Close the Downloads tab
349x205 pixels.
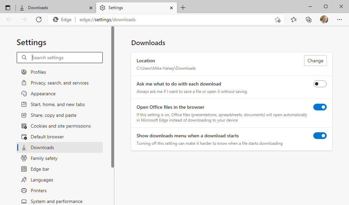click(91, 7)
